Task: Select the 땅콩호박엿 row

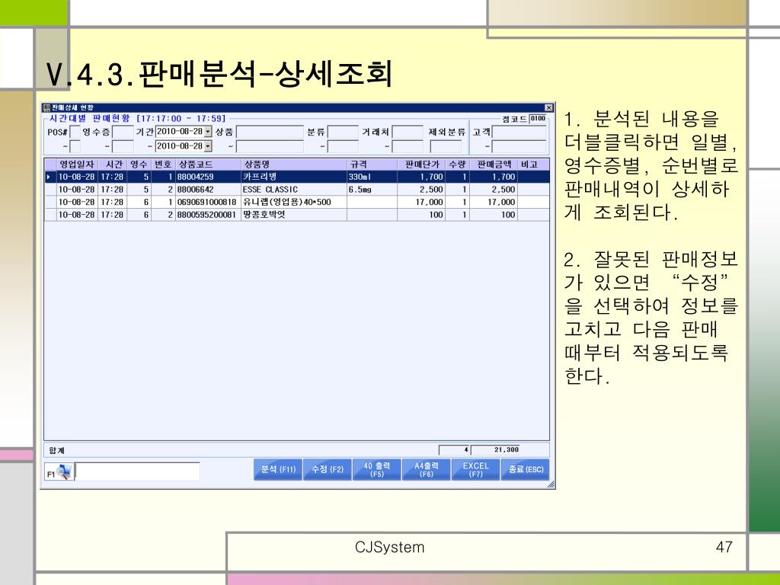Action: coord(297,215)
